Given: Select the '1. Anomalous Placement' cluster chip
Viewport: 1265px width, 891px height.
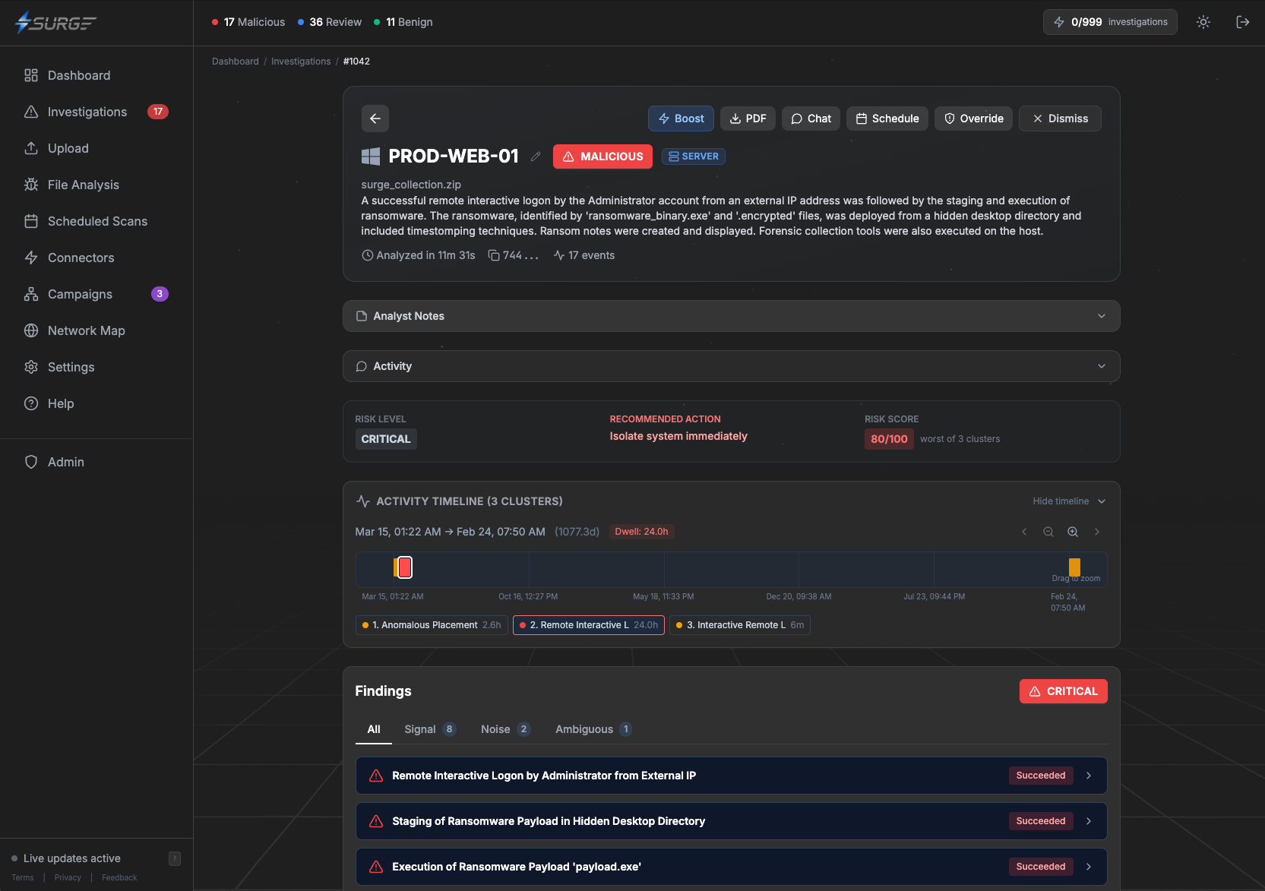Looking at the screenshot, I should click(431, 625).
